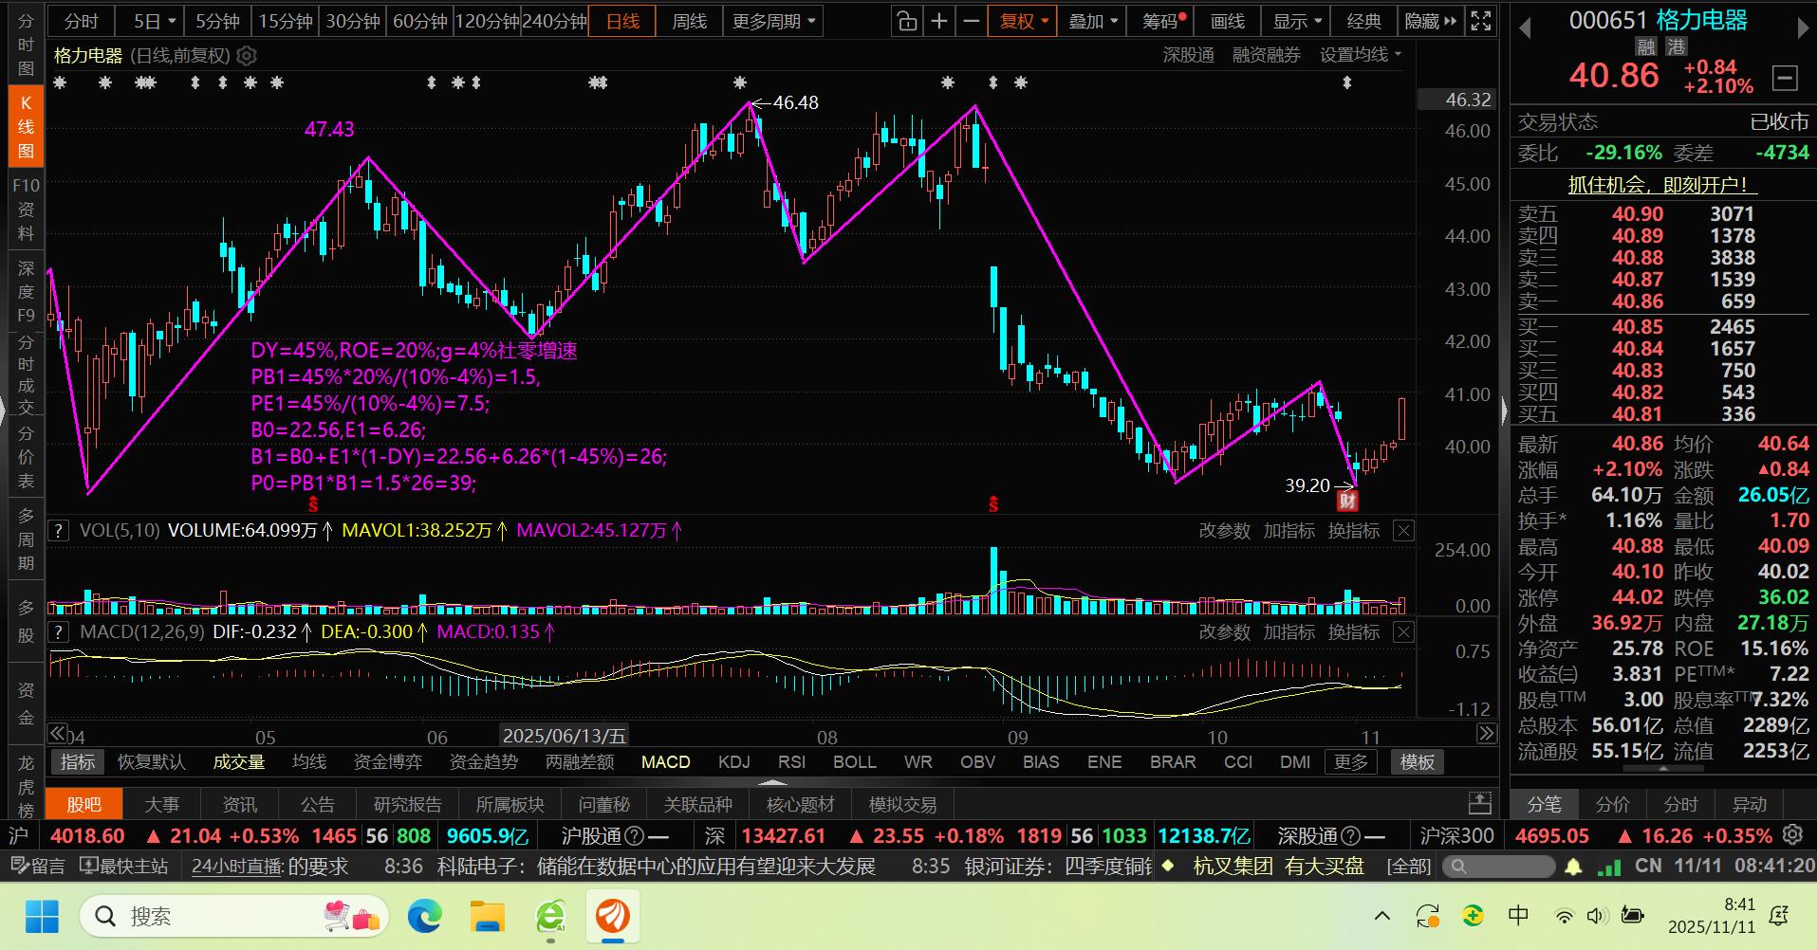
Task: Toggle 融资融券 overlay on chart
Action: click(x=1267, y=55)
